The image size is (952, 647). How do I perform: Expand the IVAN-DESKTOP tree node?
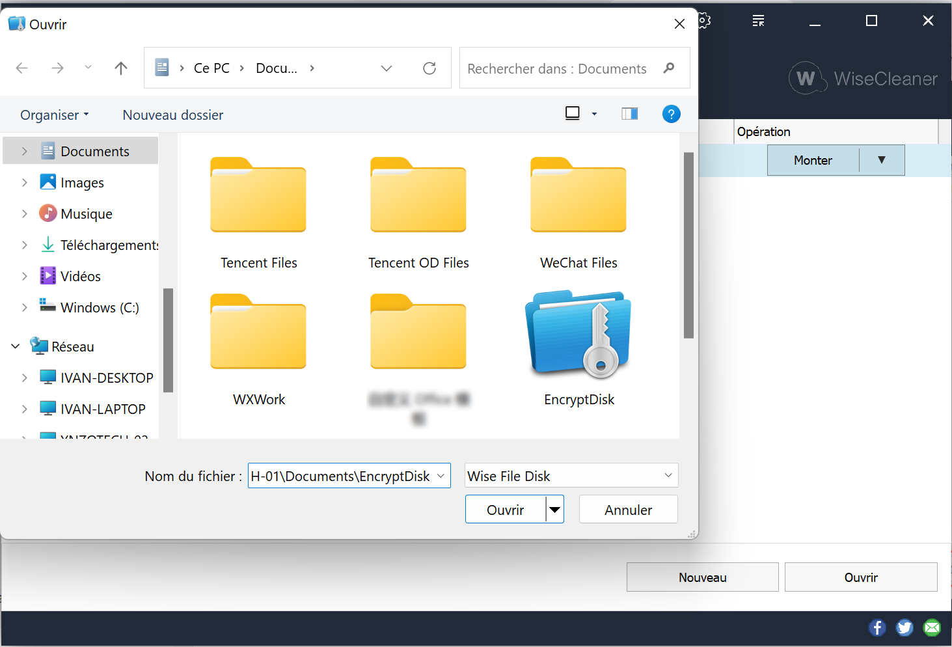(25, 378)
